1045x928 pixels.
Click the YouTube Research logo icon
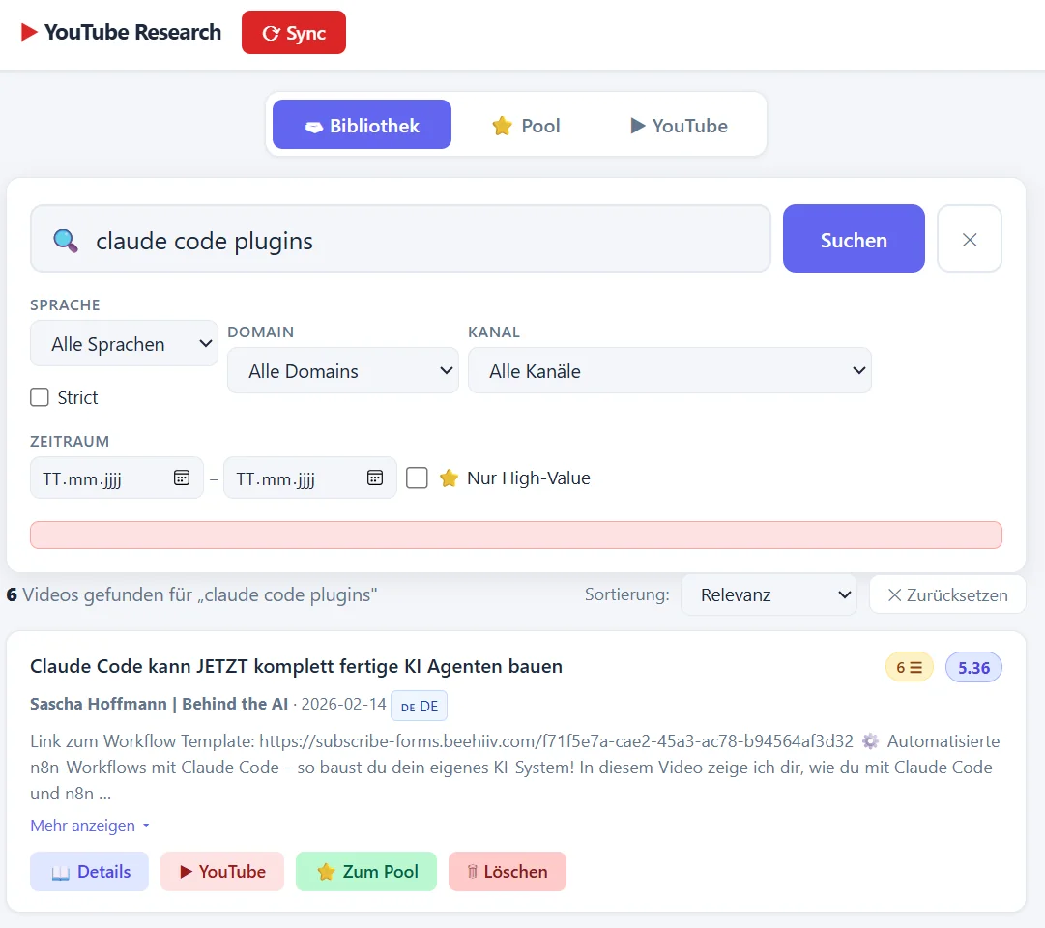point(29,33)
